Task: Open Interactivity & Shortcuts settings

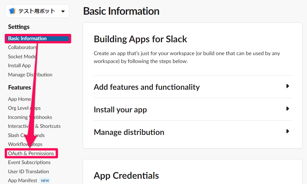Action: 34,126
